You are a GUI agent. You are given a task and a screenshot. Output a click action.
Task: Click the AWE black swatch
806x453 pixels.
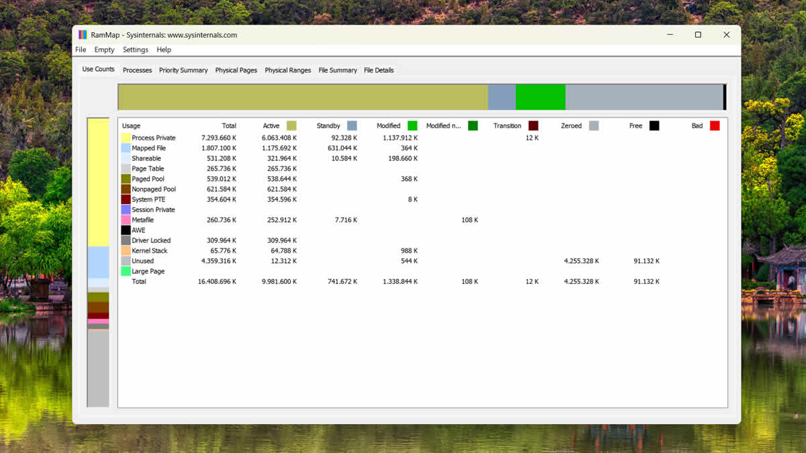(126, 230)
